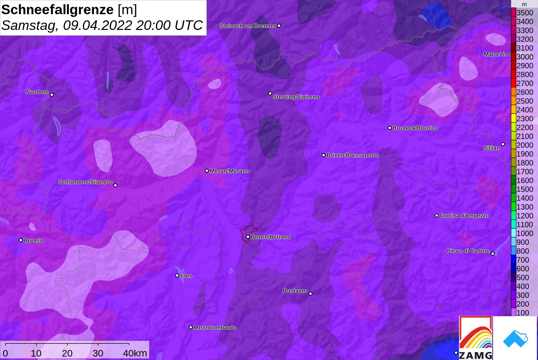Click the Sterzing/Vipiteno marker dot

[270, 93]
